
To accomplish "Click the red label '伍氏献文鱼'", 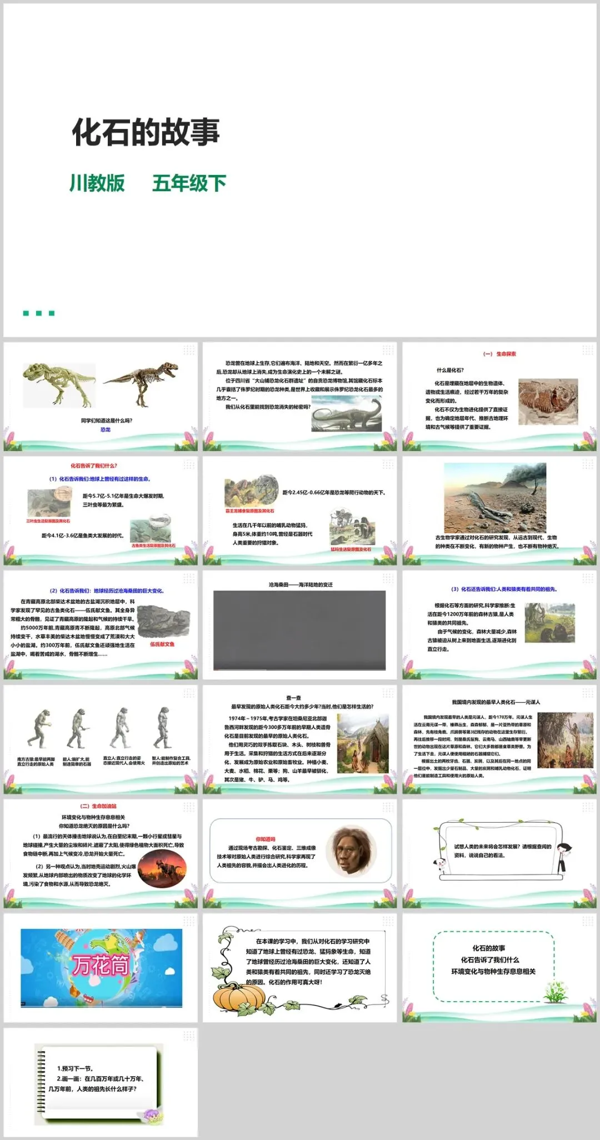I will coord(163,644).
